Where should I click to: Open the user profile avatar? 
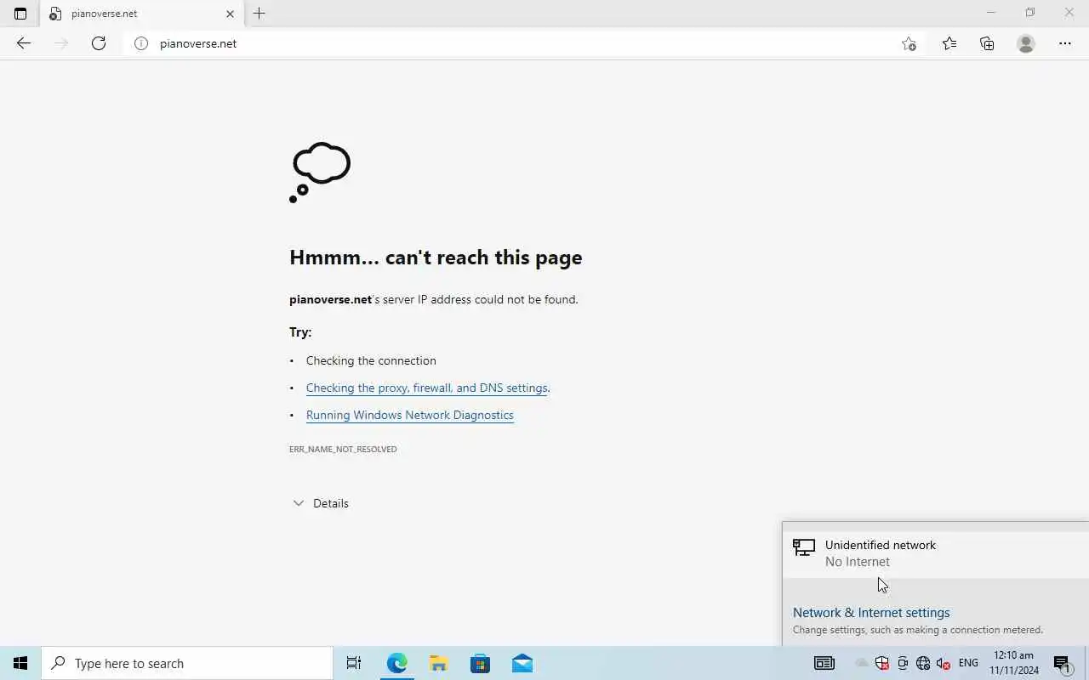coord(1026,43)
